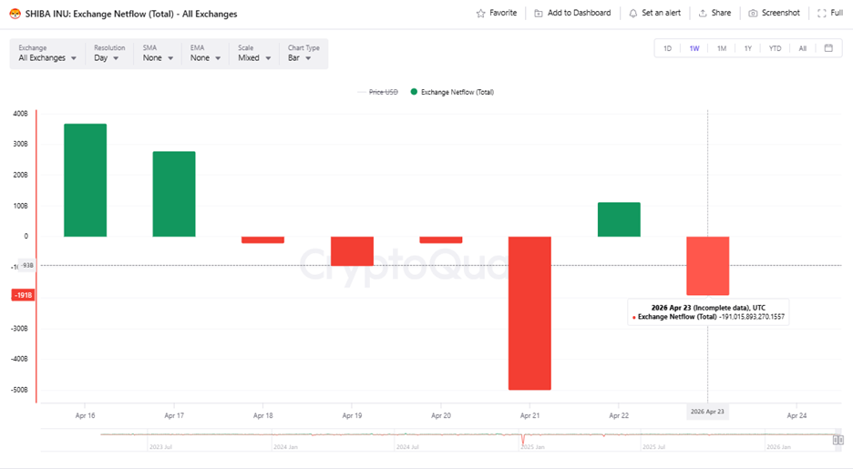Open the Chart Type Bar dropdown
This screenshot has height=469, width=853.
click(x=303, y=53)
